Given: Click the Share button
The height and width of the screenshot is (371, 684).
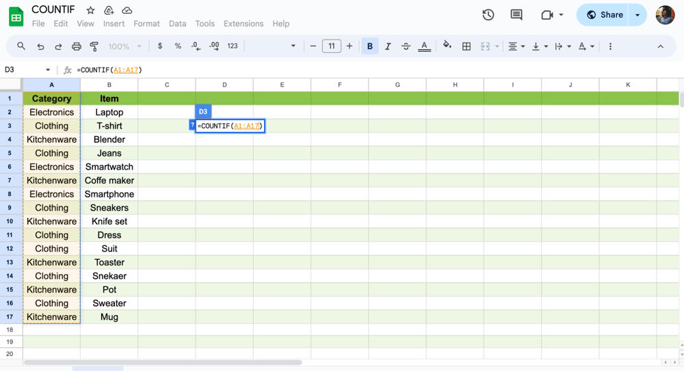Looking at the screenshot, I should (605, 15).
